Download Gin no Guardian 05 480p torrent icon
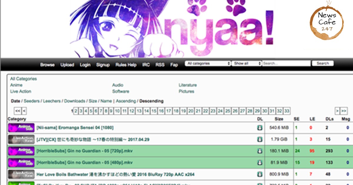353x185 pixels. [260, 163]
